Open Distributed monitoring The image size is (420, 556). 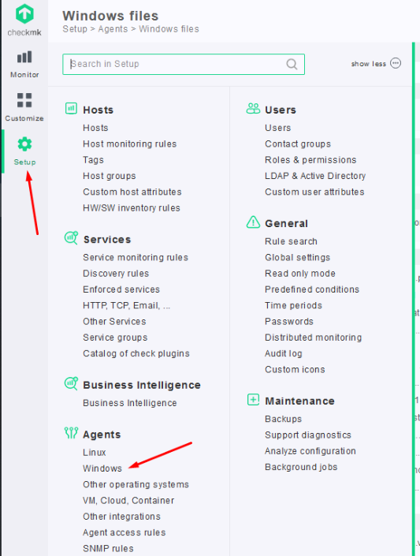[x=314, y=338]
